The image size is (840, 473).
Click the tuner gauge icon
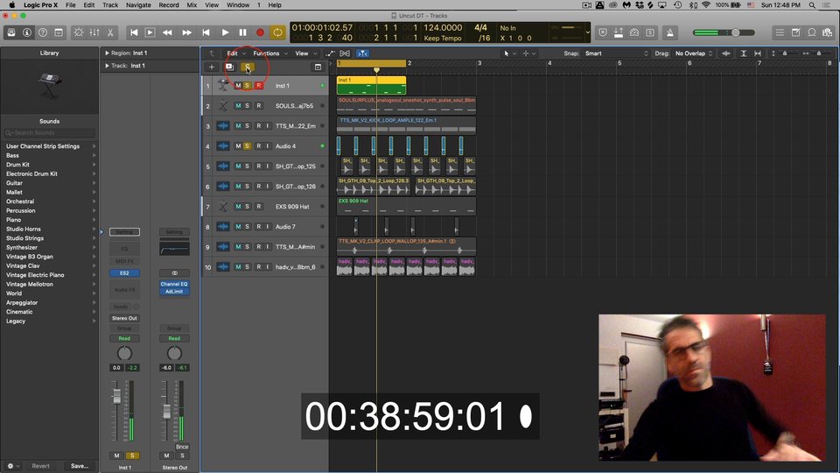[634, 32]
